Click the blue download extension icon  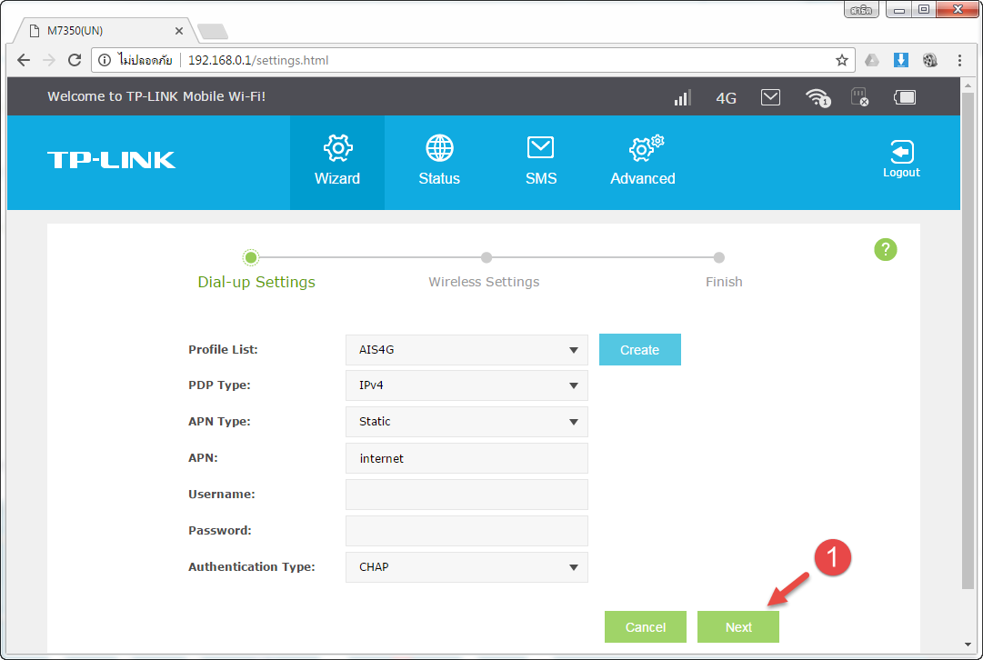coord(901,60)
